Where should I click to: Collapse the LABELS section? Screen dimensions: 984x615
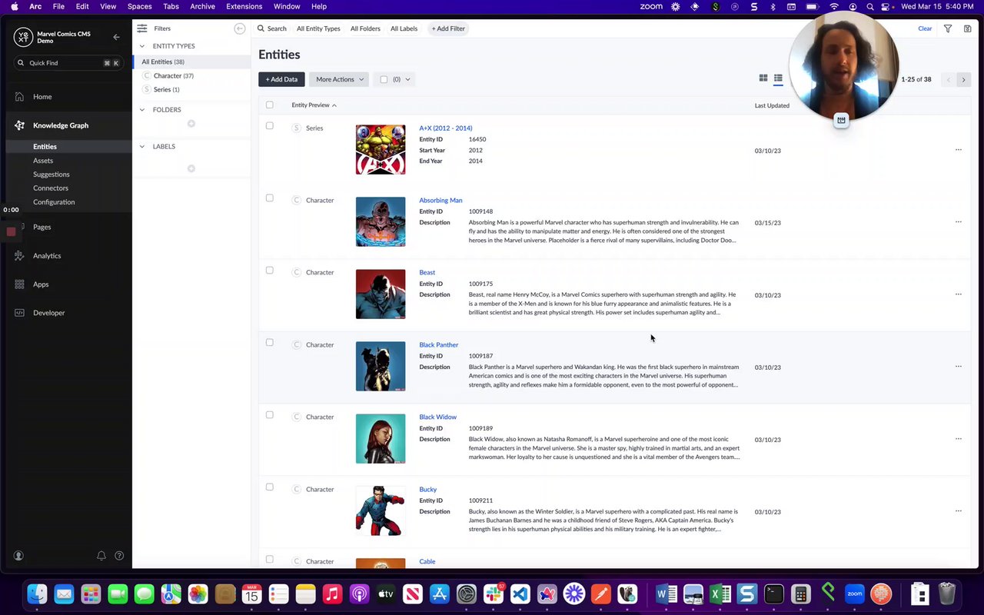142,146
